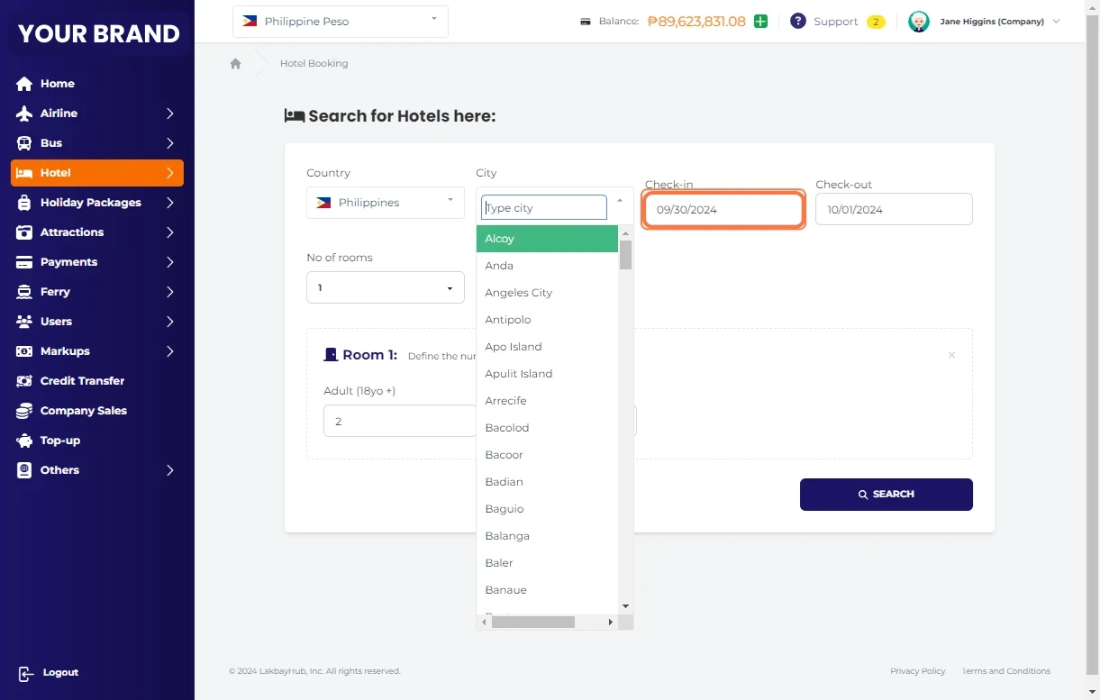Screen dimensions: 1100x700
Task: Open the No of rooms dropdown
Action: (385, 288)
